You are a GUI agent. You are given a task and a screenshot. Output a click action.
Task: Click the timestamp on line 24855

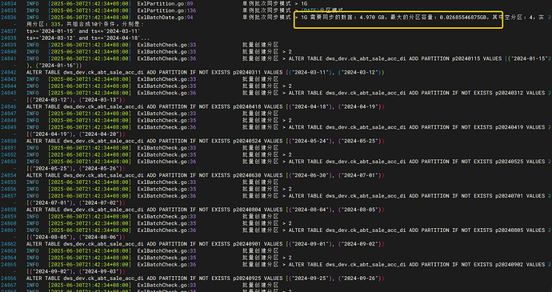(90, 182)
